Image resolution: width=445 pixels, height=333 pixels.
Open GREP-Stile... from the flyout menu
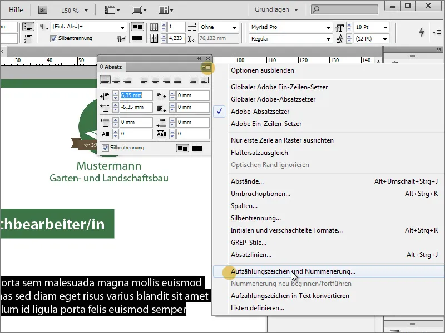(x=249, y=243)
